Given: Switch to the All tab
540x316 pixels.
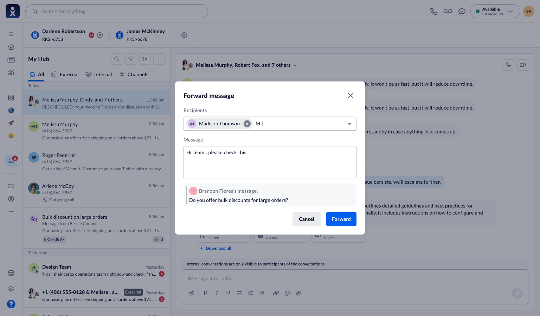Looking at the screenshot, I should pyautogui.click(x=37, y=74).
